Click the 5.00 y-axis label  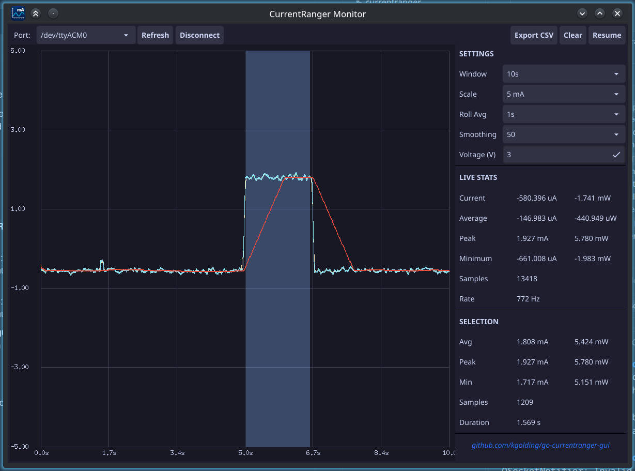[18, 51]
